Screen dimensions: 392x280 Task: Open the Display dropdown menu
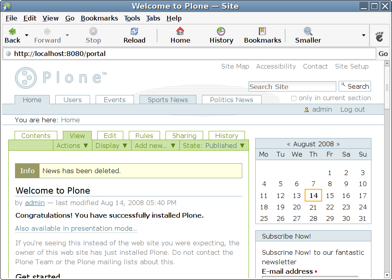pyautogui.click(x=111, y=146)
